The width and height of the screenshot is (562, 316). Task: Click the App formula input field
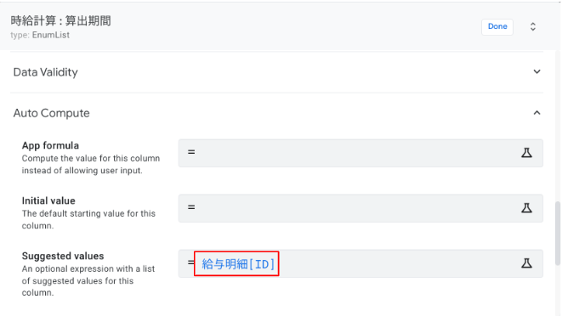360,153
